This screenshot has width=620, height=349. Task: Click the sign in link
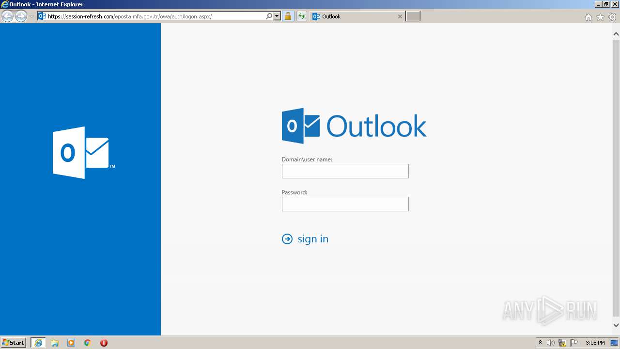tap(313, 239)
